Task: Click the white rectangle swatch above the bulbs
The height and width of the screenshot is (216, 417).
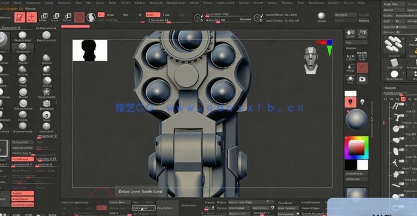Action: (x=350, y=94)
